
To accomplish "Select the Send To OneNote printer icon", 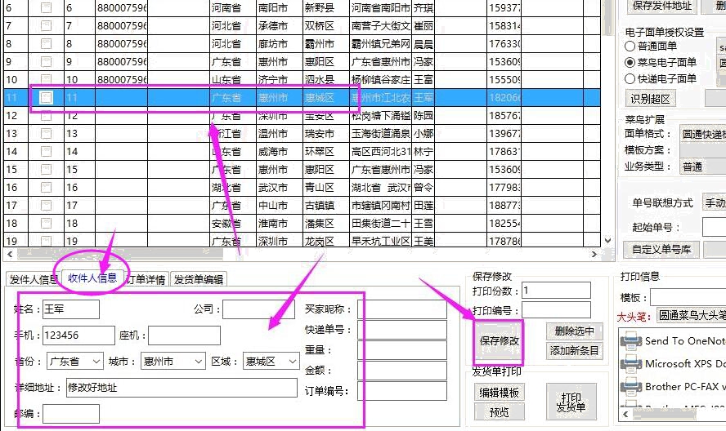I will coord(631,341).
